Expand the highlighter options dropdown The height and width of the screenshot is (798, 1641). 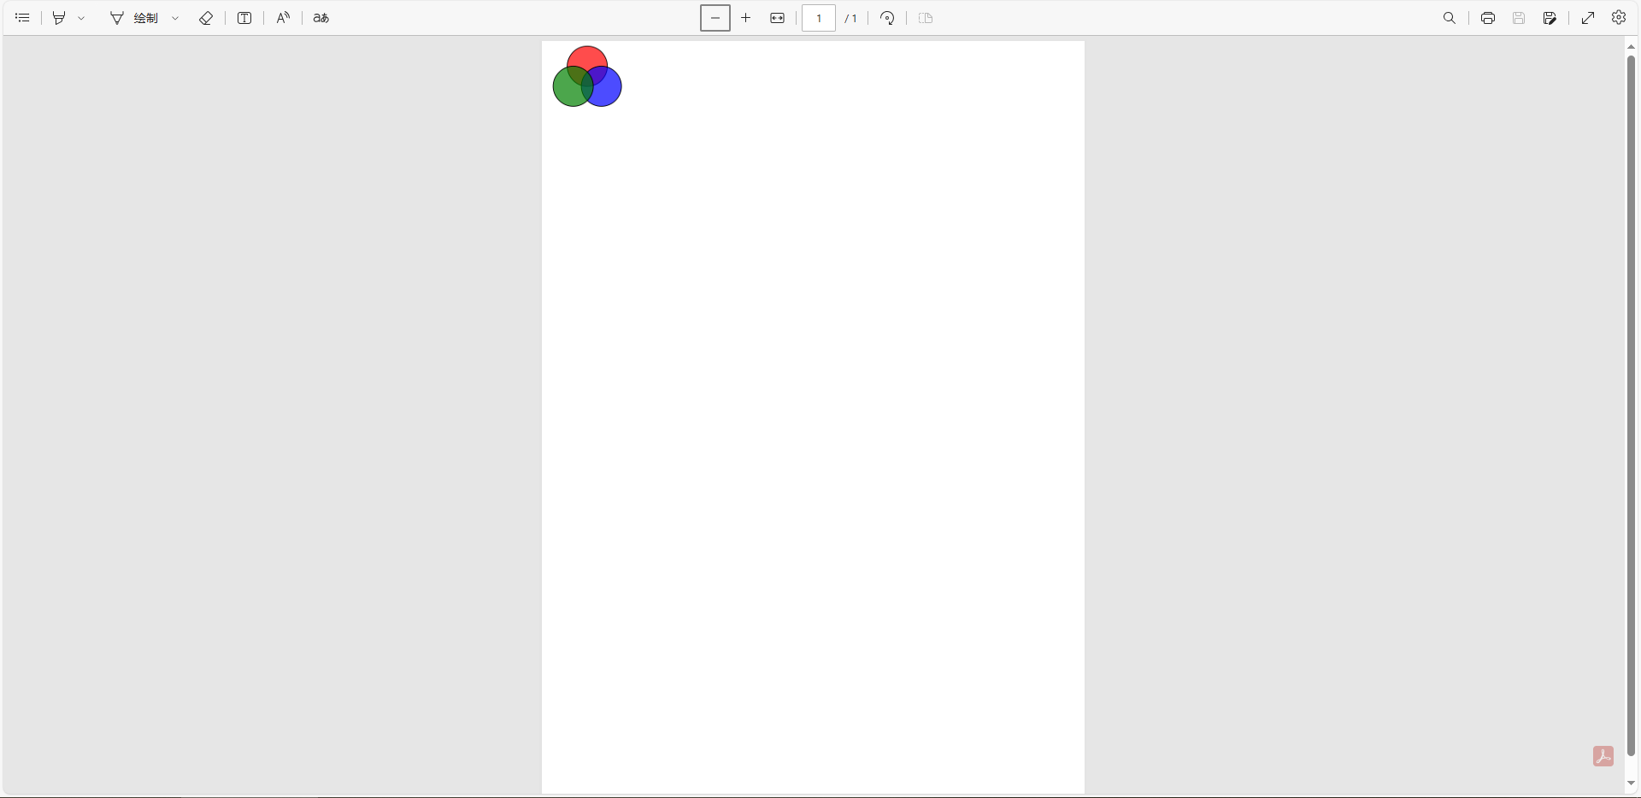click(82, 18)
